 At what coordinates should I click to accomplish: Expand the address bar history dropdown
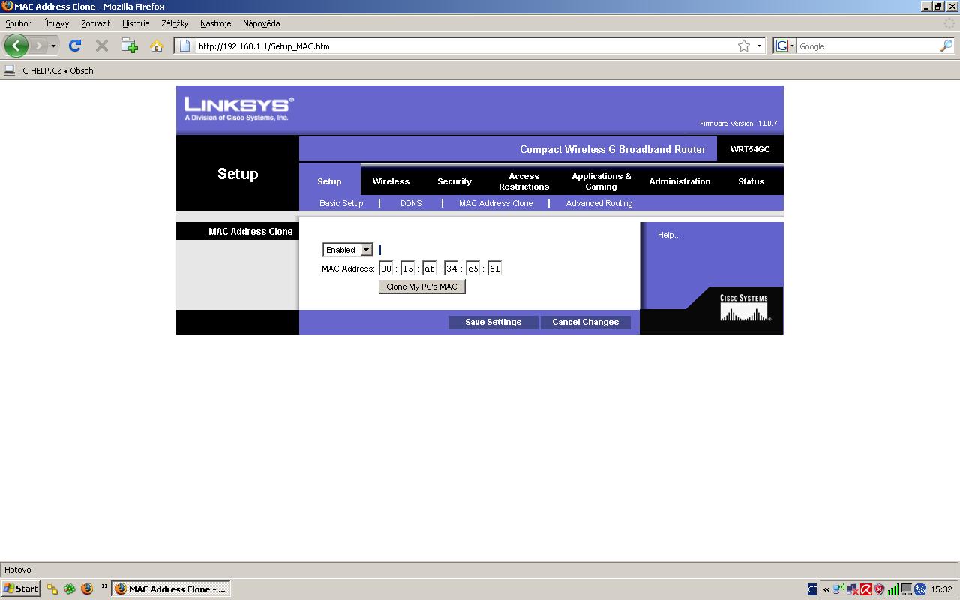click(759, 46)
